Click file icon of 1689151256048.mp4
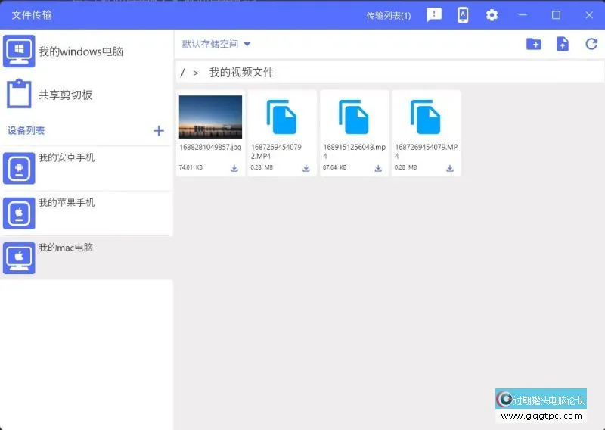605x430 pixels. [354, 117]
